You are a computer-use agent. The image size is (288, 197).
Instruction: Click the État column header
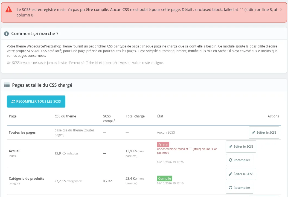(160, 116)
